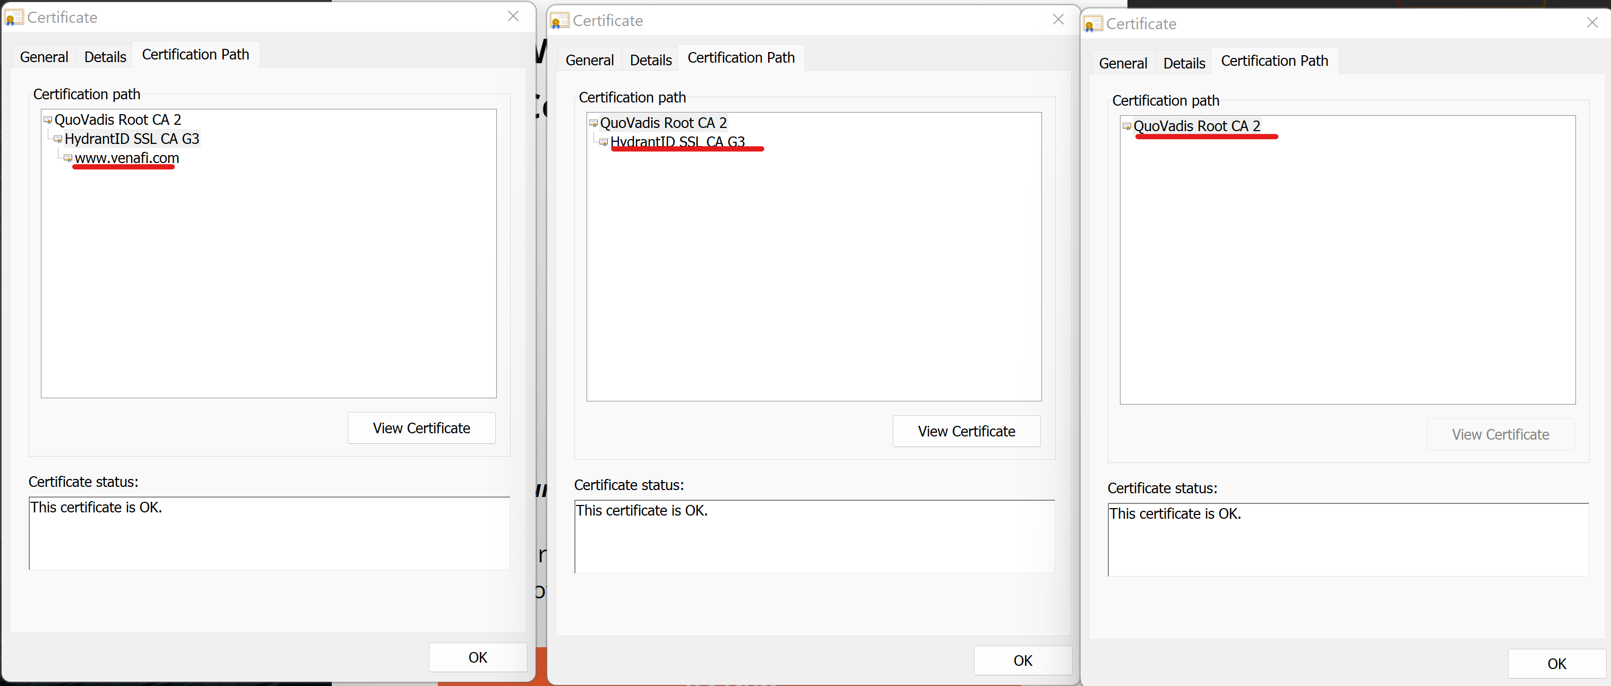Click www.venafi.com certificate icon in left tree

pyautogui.click(x=67, y=158)
